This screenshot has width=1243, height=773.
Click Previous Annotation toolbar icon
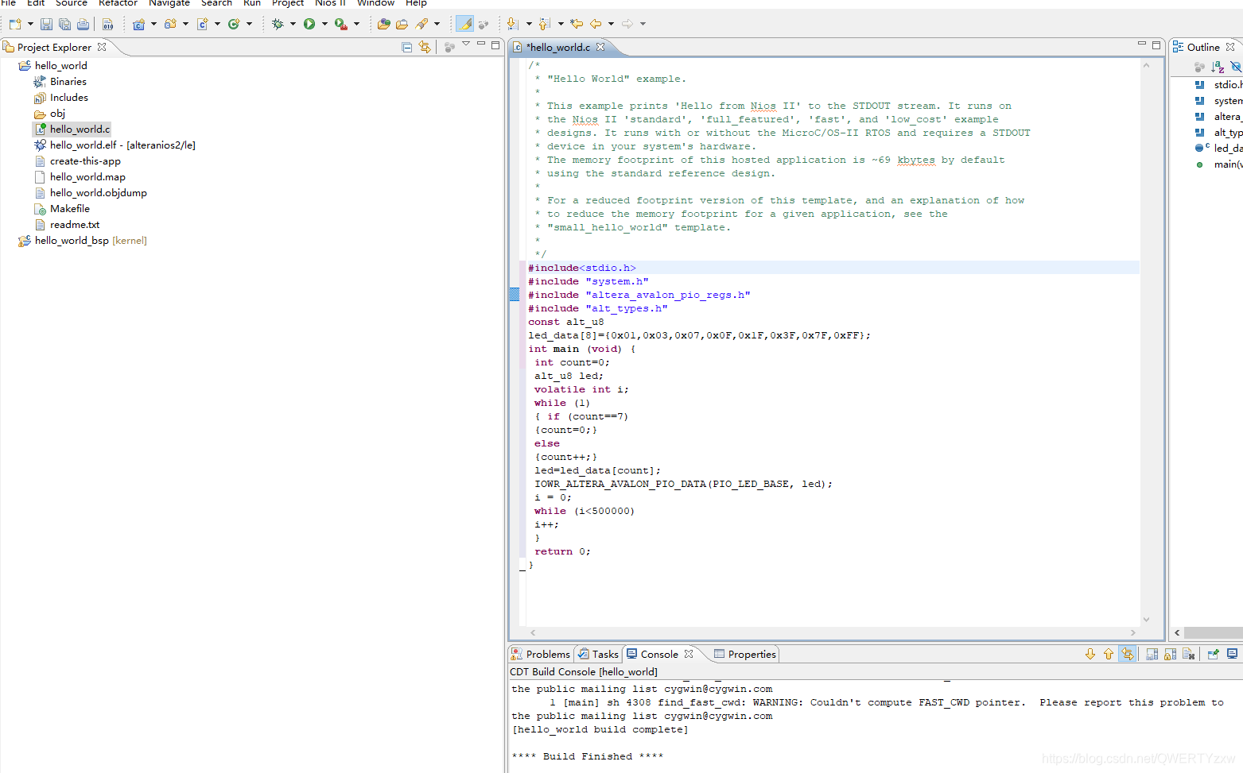(x=545, y=24)
